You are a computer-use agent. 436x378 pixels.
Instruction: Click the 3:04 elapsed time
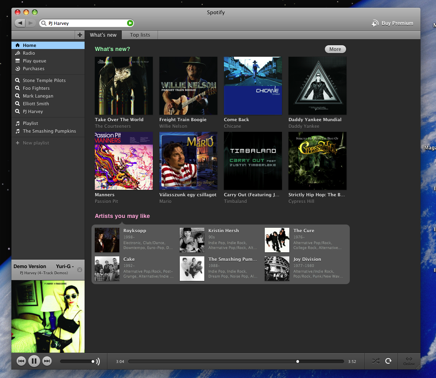120,361
